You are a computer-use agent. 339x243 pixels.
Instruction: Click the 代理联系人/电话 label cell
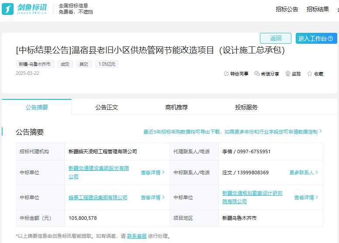coord(194,151)
